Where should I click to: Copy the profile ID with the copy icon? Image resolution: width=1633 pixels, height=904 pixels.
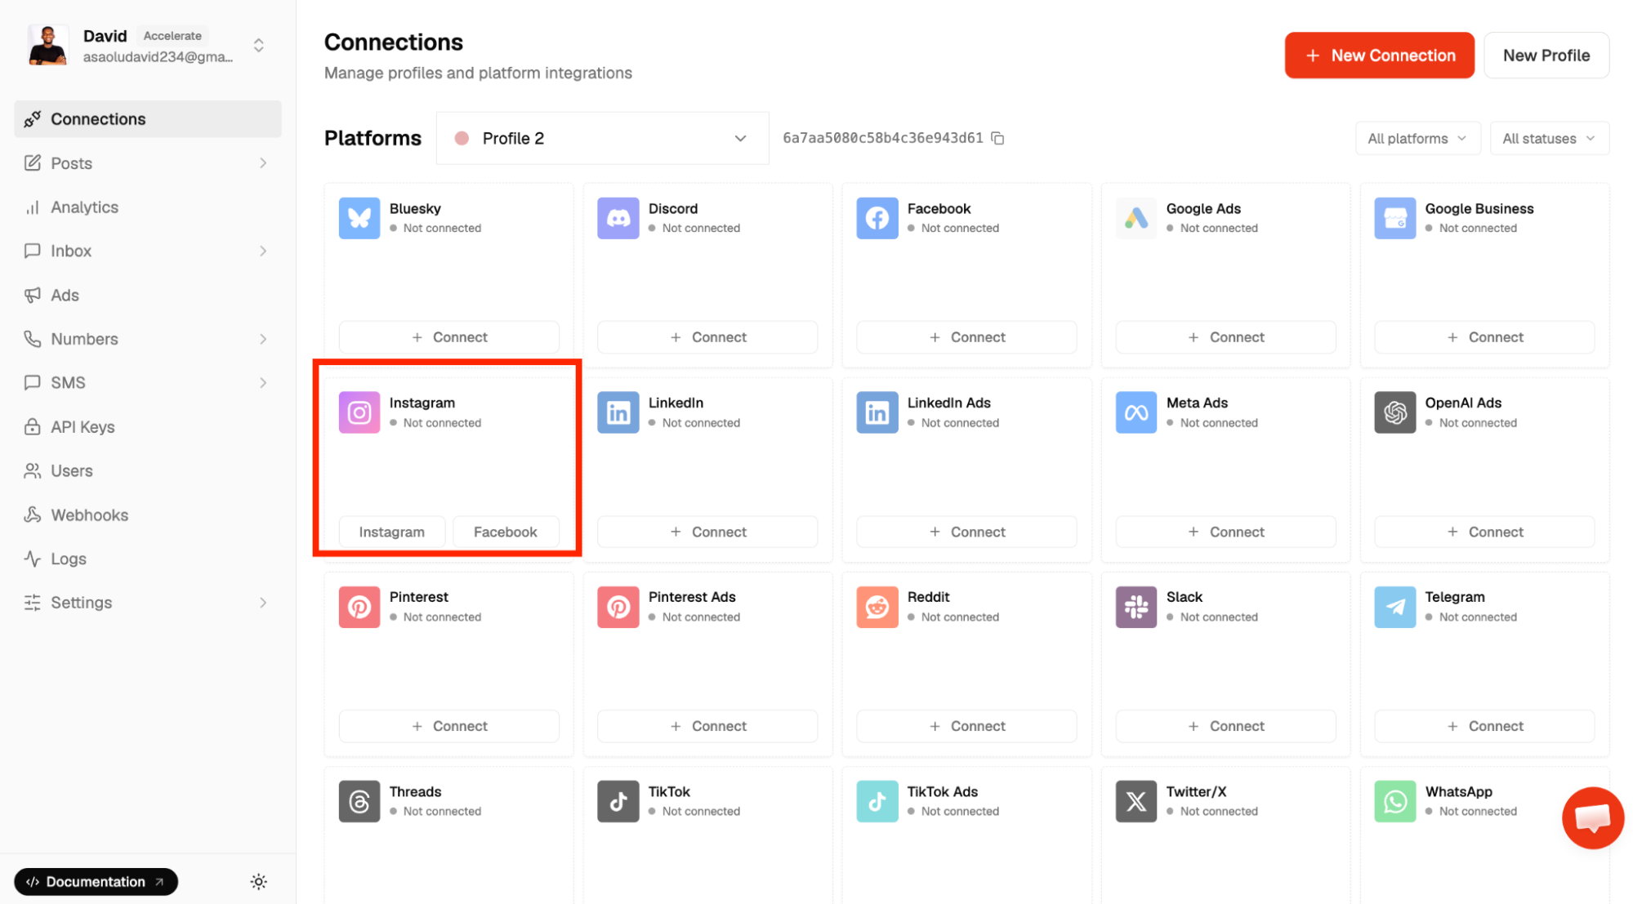pyautogui.click(x=997, y=138)
